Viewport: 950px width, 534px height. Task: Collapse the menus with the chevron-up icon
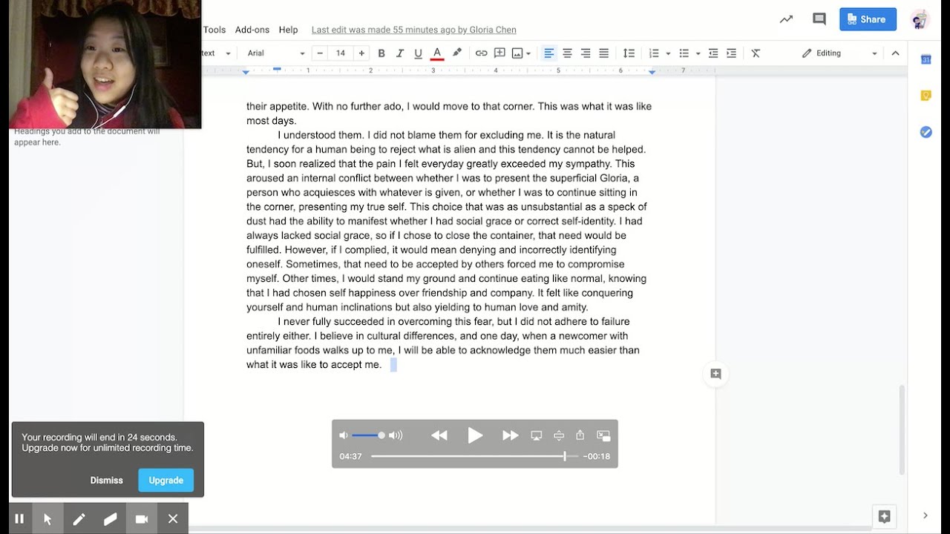[895, 53]
